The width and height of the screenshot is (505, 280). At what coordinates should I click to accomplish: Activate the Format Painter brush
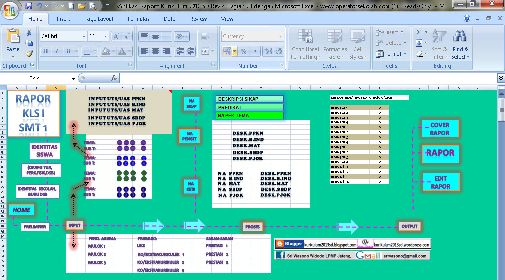pos(29,53)
